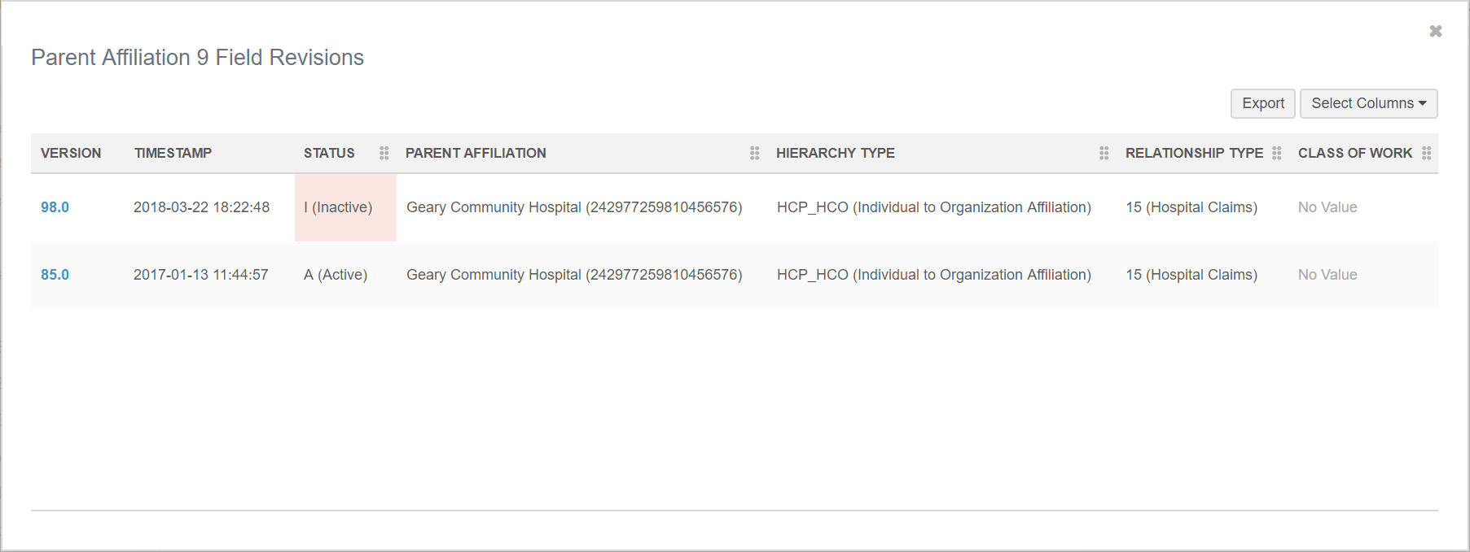This screenshot has height=552, width=1470.
Task: Open version 85.0 link
Action: click(x=55, y=275)
